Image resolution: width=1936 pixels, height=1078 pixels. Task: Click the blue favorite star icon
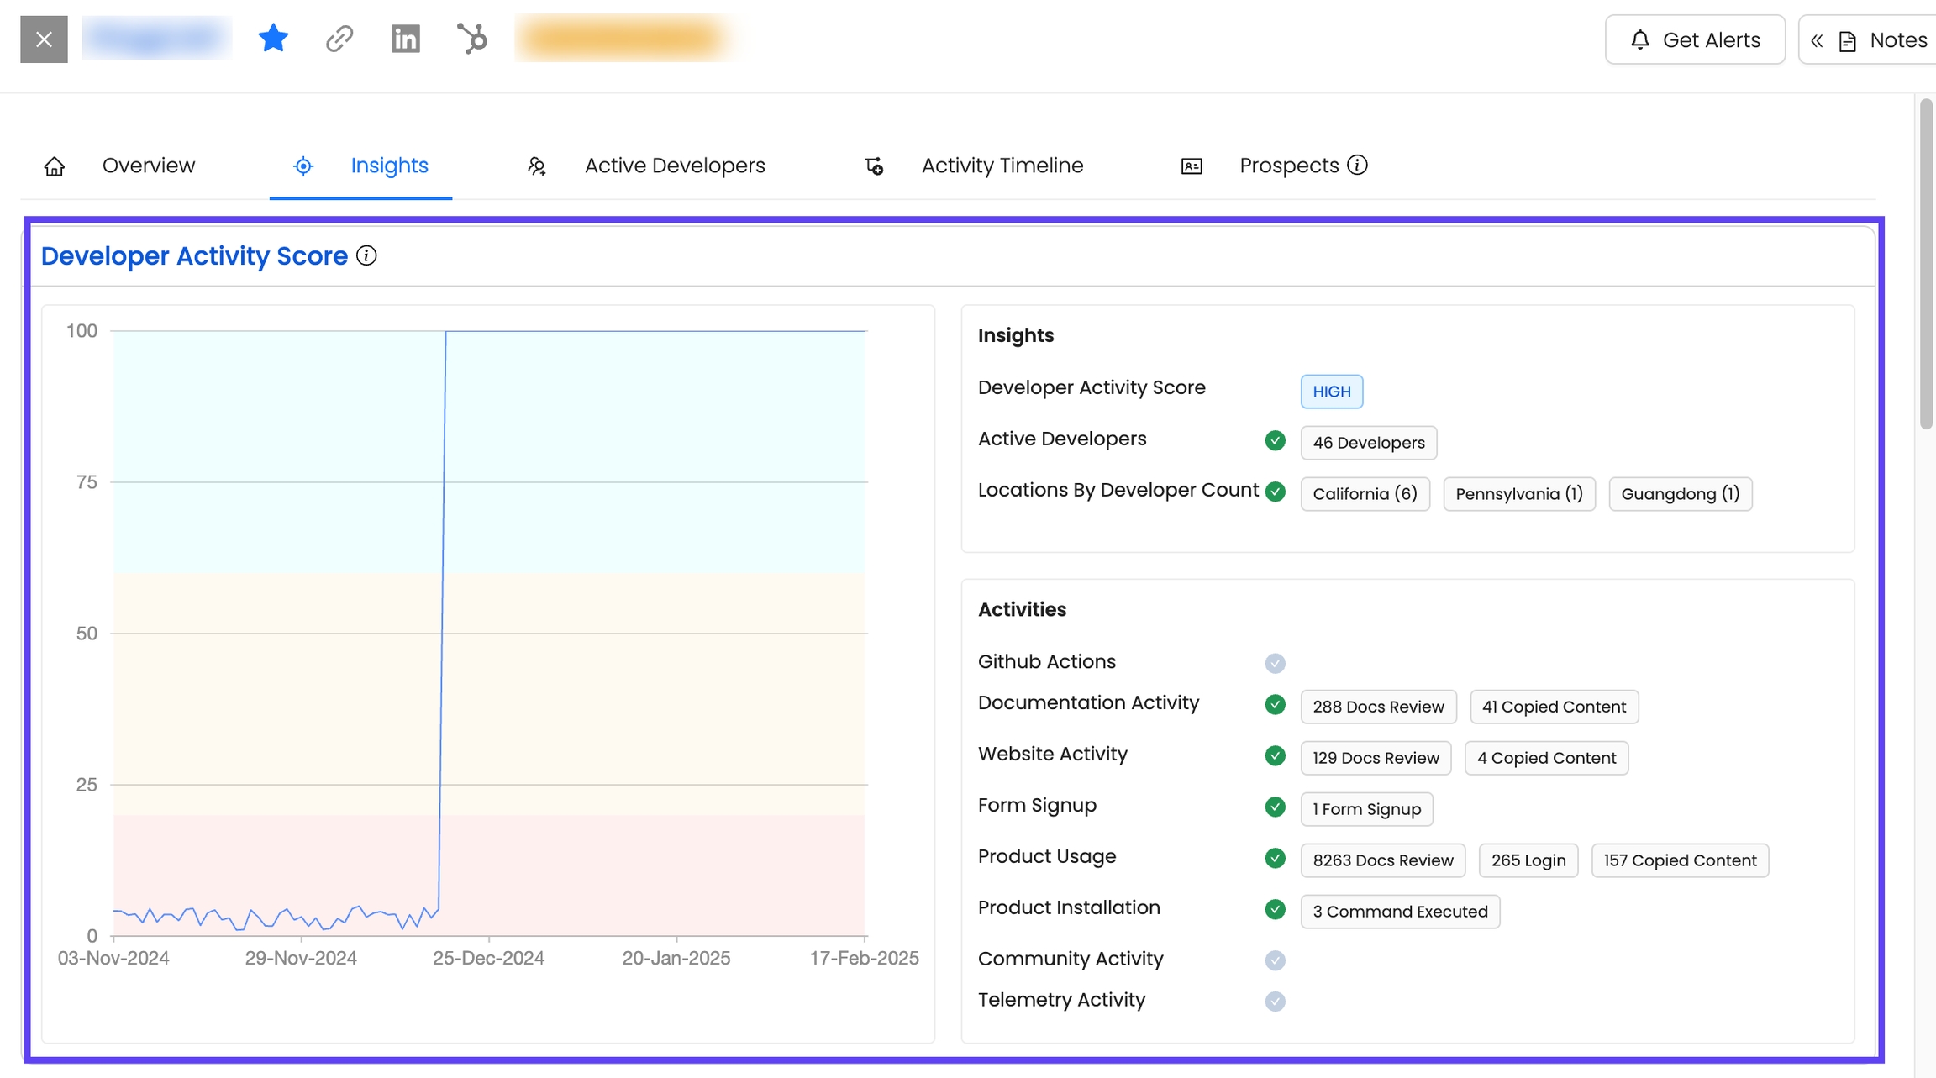click(x=273, y=39)
